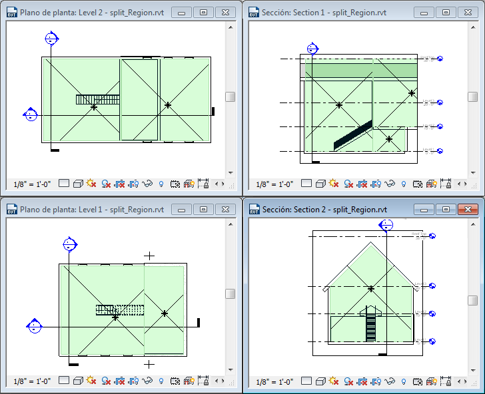Open Visual Style cube in Section 1 view
Viewport: 485px width, 394px height.
[320, 184]
